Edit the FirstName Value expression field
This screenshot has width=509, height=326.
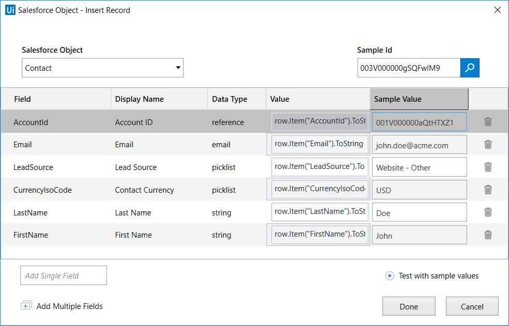[320, 234]
